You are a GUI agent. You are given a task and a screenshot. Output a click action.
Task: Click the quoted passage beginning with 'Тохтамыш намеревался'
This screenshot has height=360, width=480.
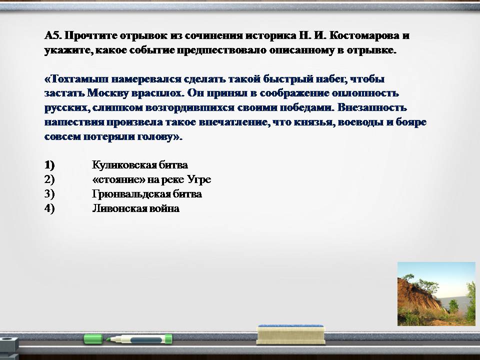[235, 107]
